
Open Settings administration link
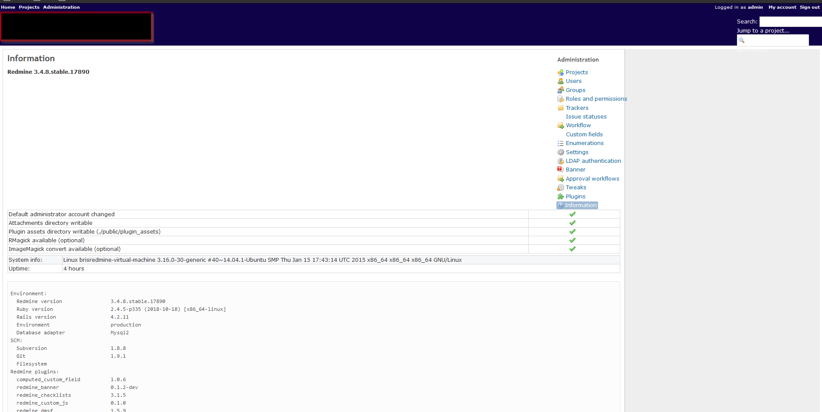click(577, 152)
